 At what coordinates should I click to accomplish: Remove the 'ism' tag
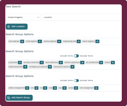tap(36, 88)
